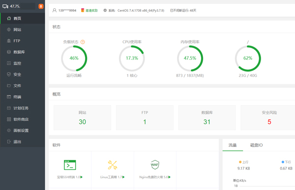Image resolution: width=295 pixels, height=190 pixels.
Task: Click the CentOS 7.4.1708 system text
Action: coord(141,10)
